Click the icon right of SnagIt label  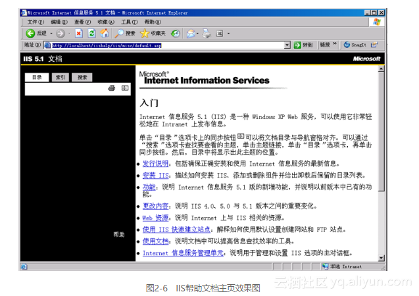(x=374, y=45)
